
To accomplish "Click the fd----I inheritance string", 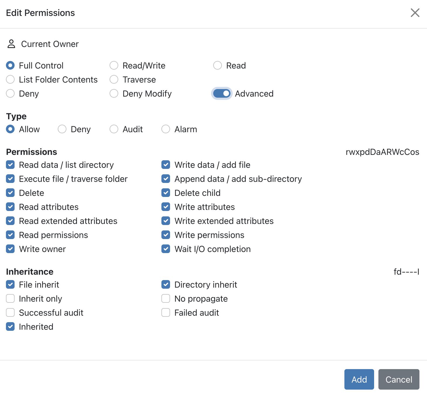I will (406, 272).
